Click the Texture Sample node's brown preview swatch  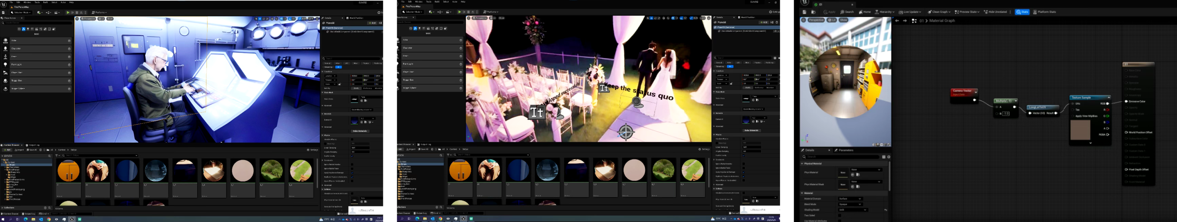[1080, 130]
